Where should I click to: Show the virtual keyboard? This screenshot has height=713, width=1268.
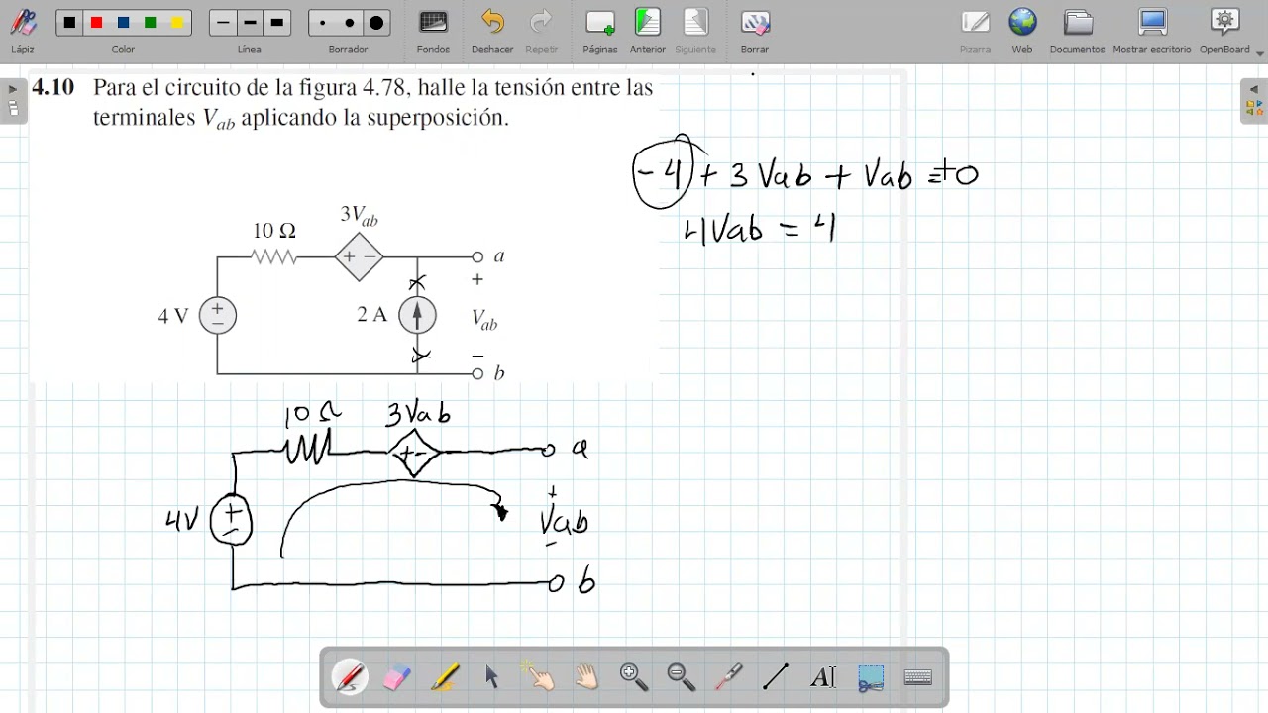point(918,677)
